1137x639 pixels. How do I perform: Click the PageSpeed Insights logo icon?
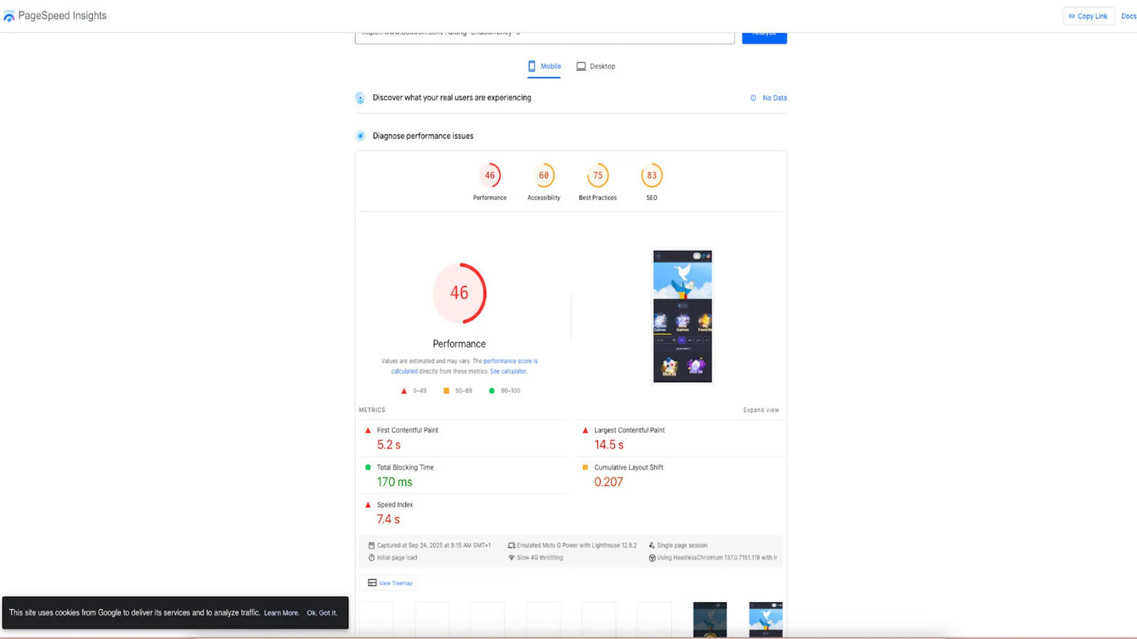pyautogui.click(x=9, y=17)
